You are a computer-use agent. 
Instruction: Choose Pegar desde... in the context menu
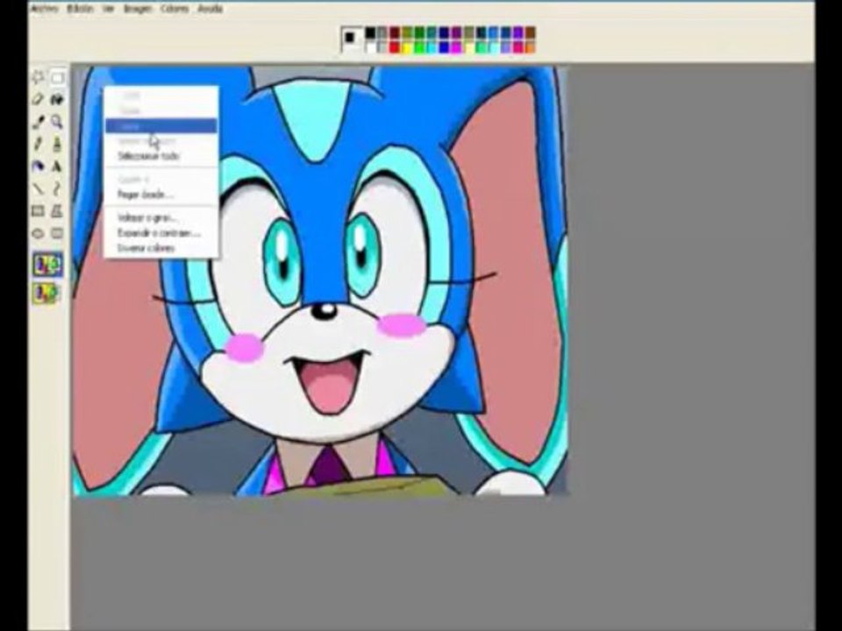[x=145, y=195]
